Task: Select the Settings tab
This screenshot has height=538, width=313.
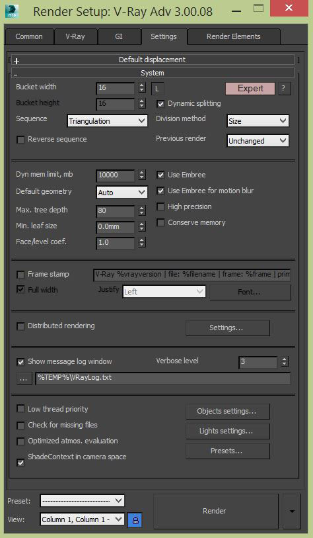Action: (164, 36)
